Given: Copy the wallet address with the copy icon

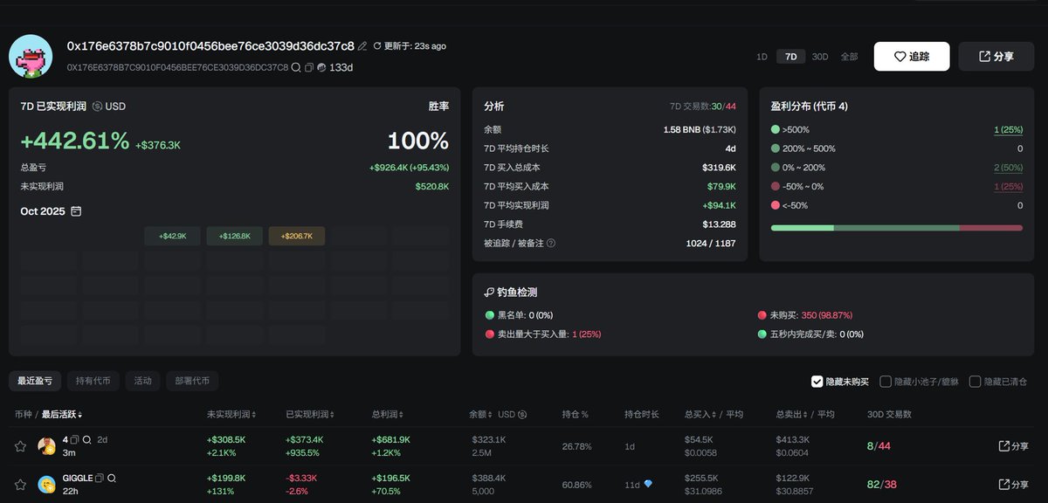Looking at the screenshot, I should coord(309,67).
